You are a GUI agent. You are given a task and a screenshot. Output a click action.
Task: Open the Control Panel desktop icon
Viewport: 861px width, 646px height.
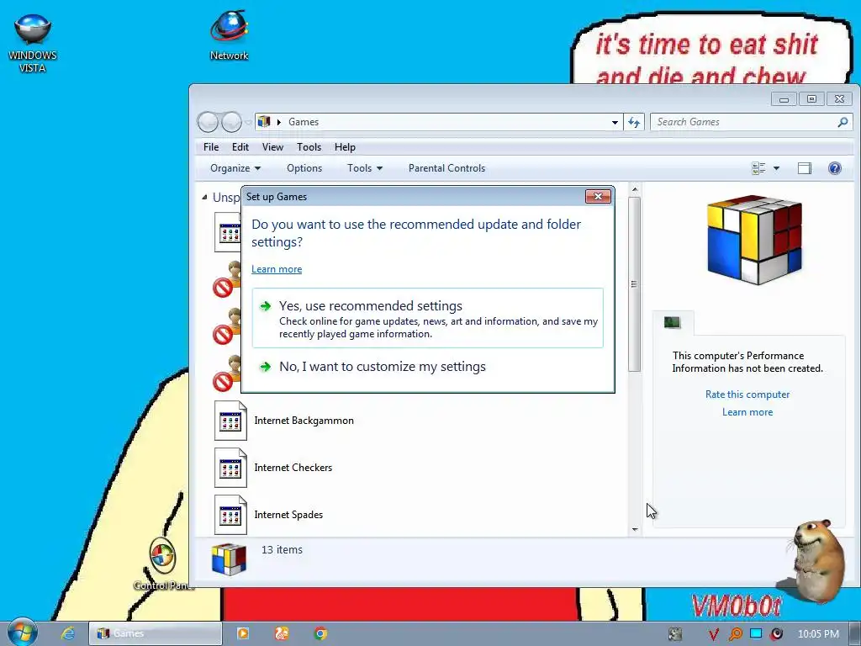click(162, 564)
